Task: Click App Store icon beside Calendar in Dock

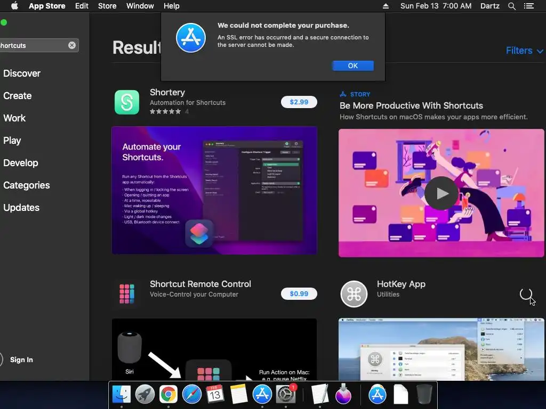Action: pyautogui.click(x=262, y=394)
